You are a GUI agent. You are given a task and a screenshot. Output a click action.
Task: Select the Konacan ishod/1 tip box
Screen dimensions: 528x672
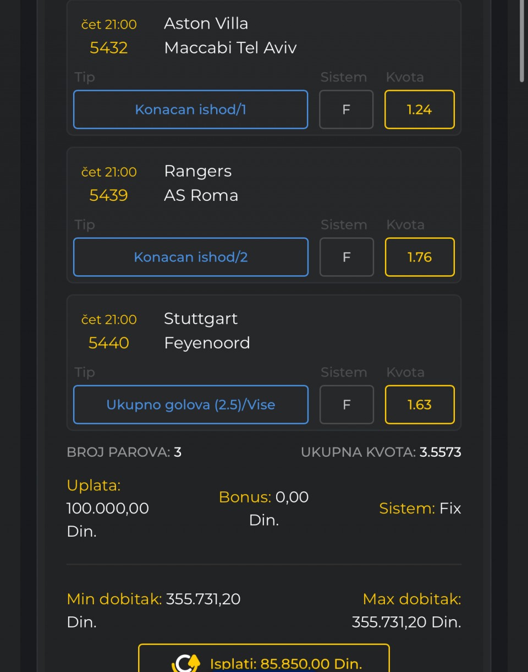pyautogui.click(x=190, y=110)
